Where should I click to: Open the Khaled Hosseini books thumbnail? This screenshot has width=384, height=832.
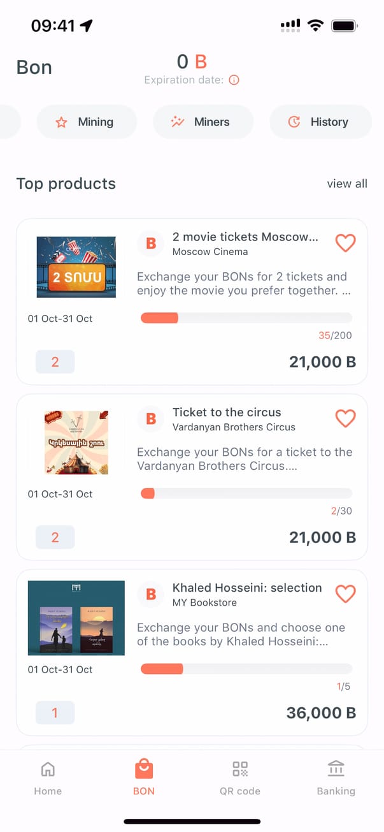tap(76, 618)
